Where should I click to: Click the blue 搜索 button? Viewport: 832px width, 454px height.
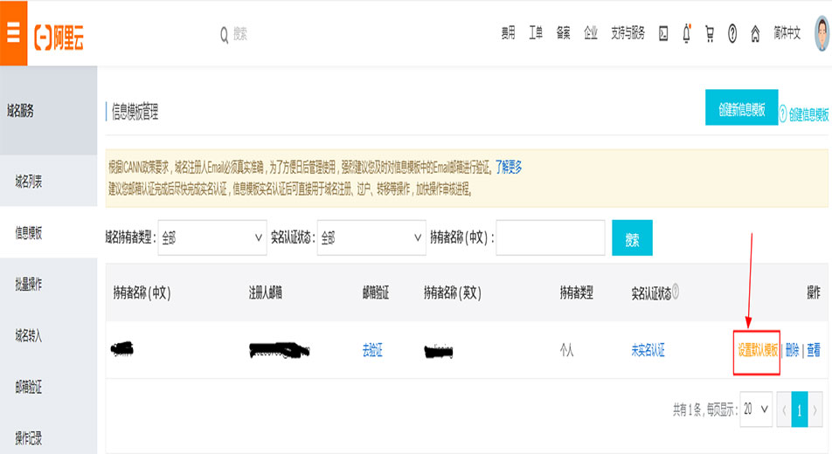632,237
